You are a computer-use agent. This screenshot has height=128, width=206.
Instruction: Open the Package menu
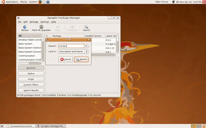pos(34,22)
